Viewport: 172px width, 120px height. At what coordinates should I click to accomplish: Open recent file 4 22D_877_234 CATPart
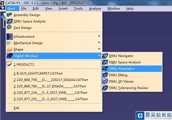54,93
